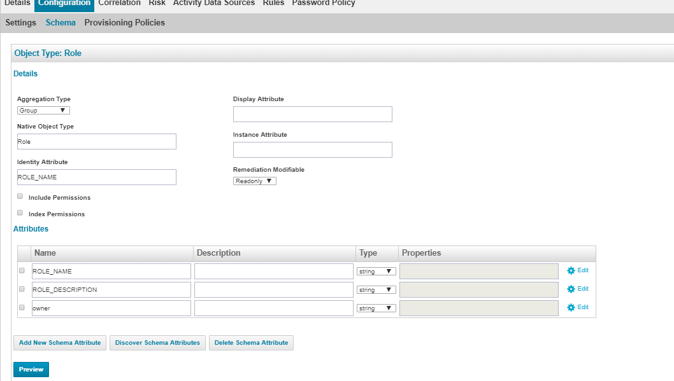Click inside the Display Attribute field

[312, 114]
